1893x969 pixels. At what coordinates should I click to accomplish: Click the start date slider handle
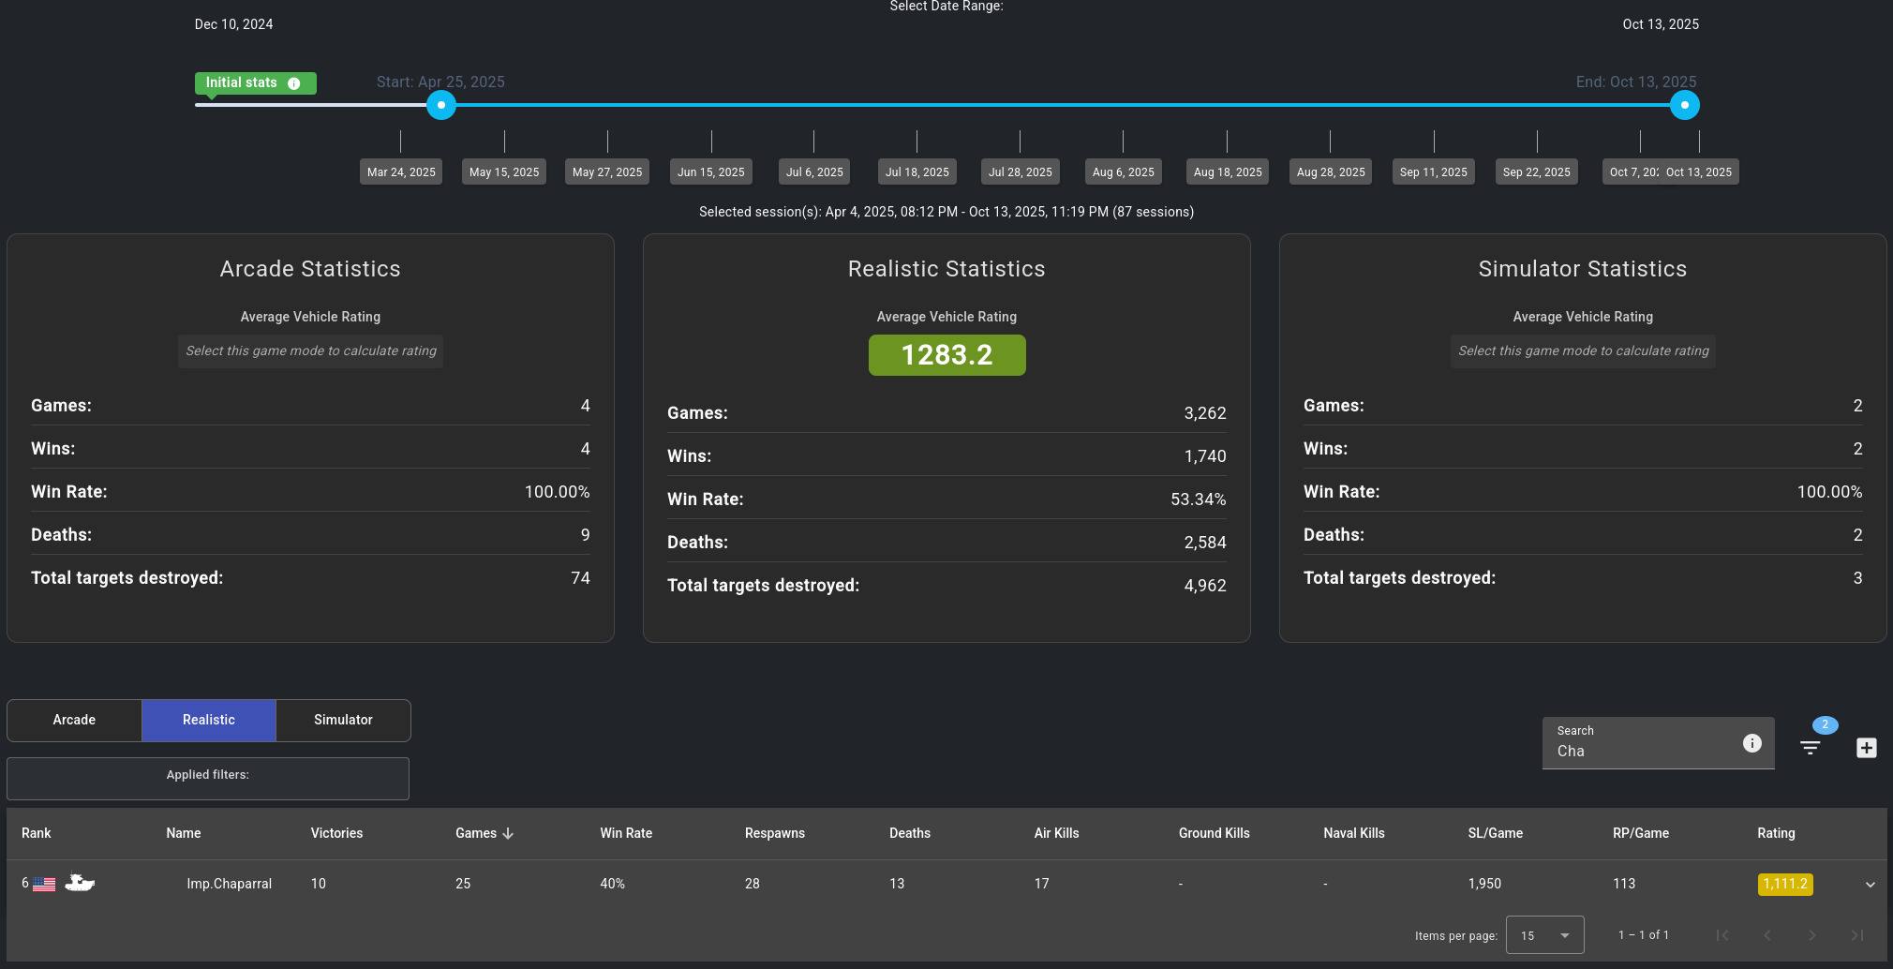point(441,105)
